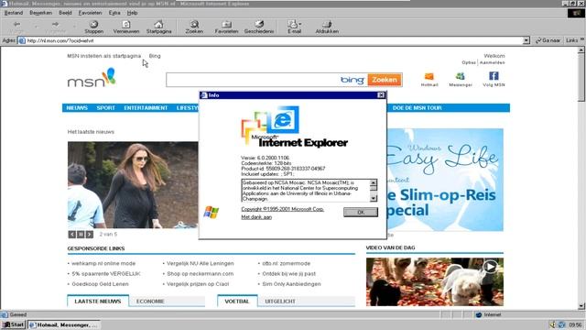
Task: Click the Volg MSN Facebook icon
Action: [x=494, y=76]
